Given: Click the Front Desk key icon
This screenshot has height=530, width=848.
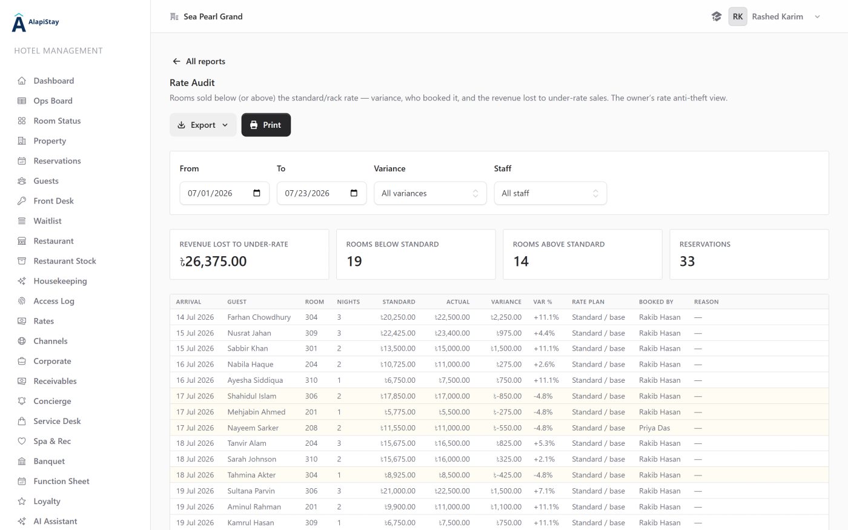Looking at the screenshot, I should [22, 200].
